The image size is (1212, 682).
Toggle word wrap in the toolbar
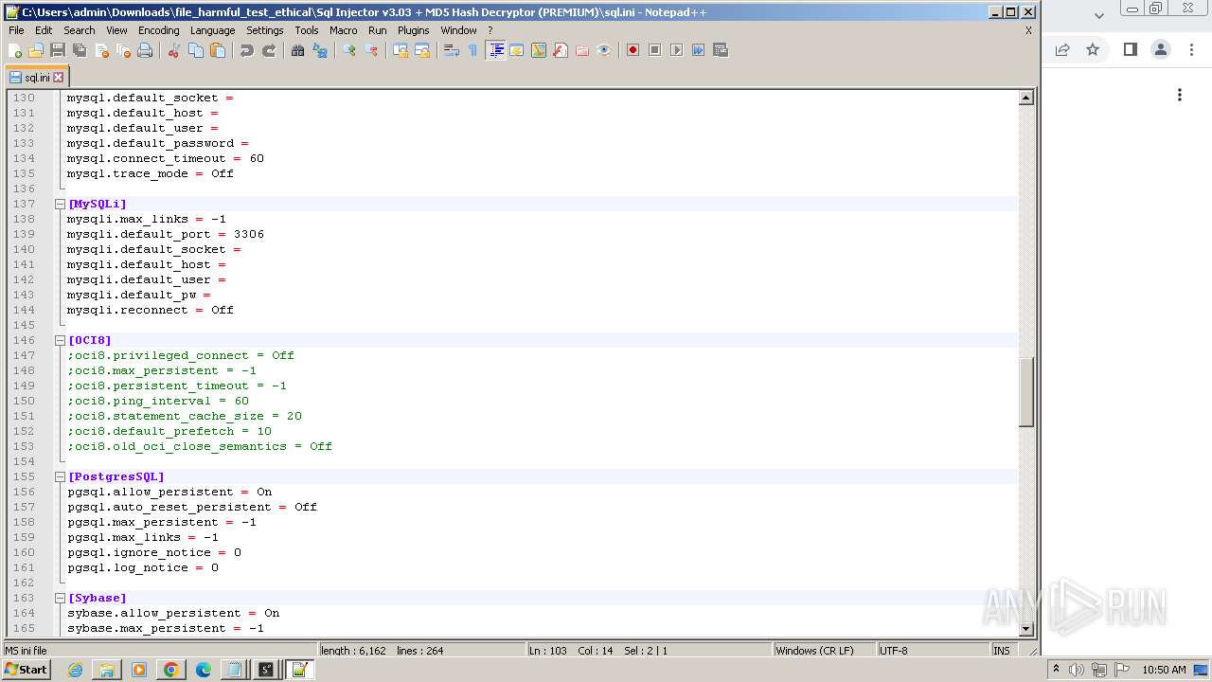(x=452, y=50)
